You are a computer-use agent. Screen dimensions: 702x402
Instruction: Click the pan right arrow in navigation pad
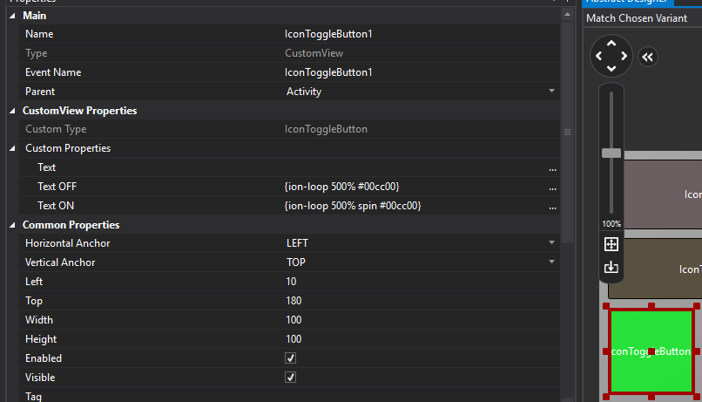coord(625,57)
